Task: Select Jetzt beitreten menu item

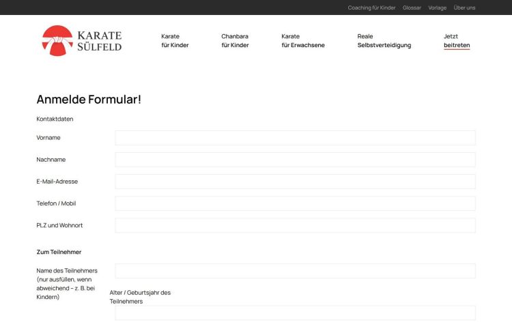Action: (457, 41)
